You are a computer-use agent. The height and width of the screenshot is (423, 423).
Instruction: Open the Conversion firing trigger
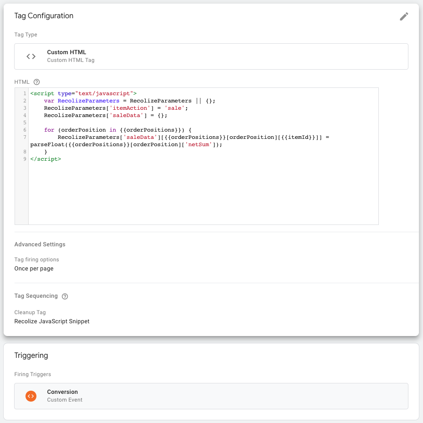(211, 396)
